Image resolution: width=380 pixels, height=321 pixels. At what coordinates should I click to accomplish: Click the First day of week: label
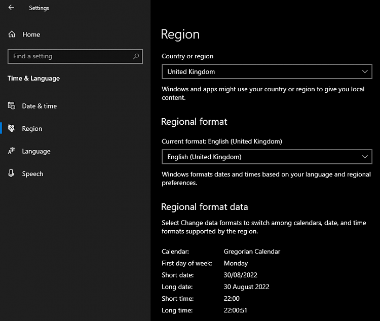click(187, 263)
